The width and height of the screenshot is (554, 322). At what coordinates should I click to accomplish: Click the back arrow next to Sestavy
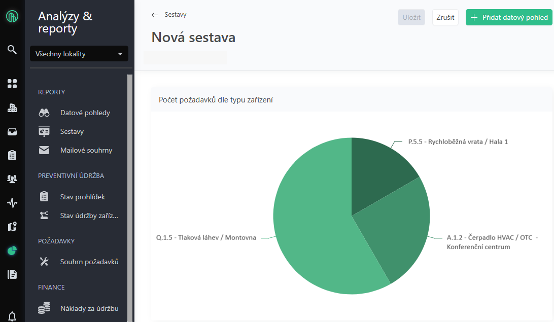coord(155,15)
